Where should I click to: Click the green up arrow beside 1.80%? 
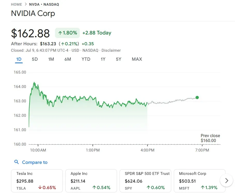click(60, 33)
